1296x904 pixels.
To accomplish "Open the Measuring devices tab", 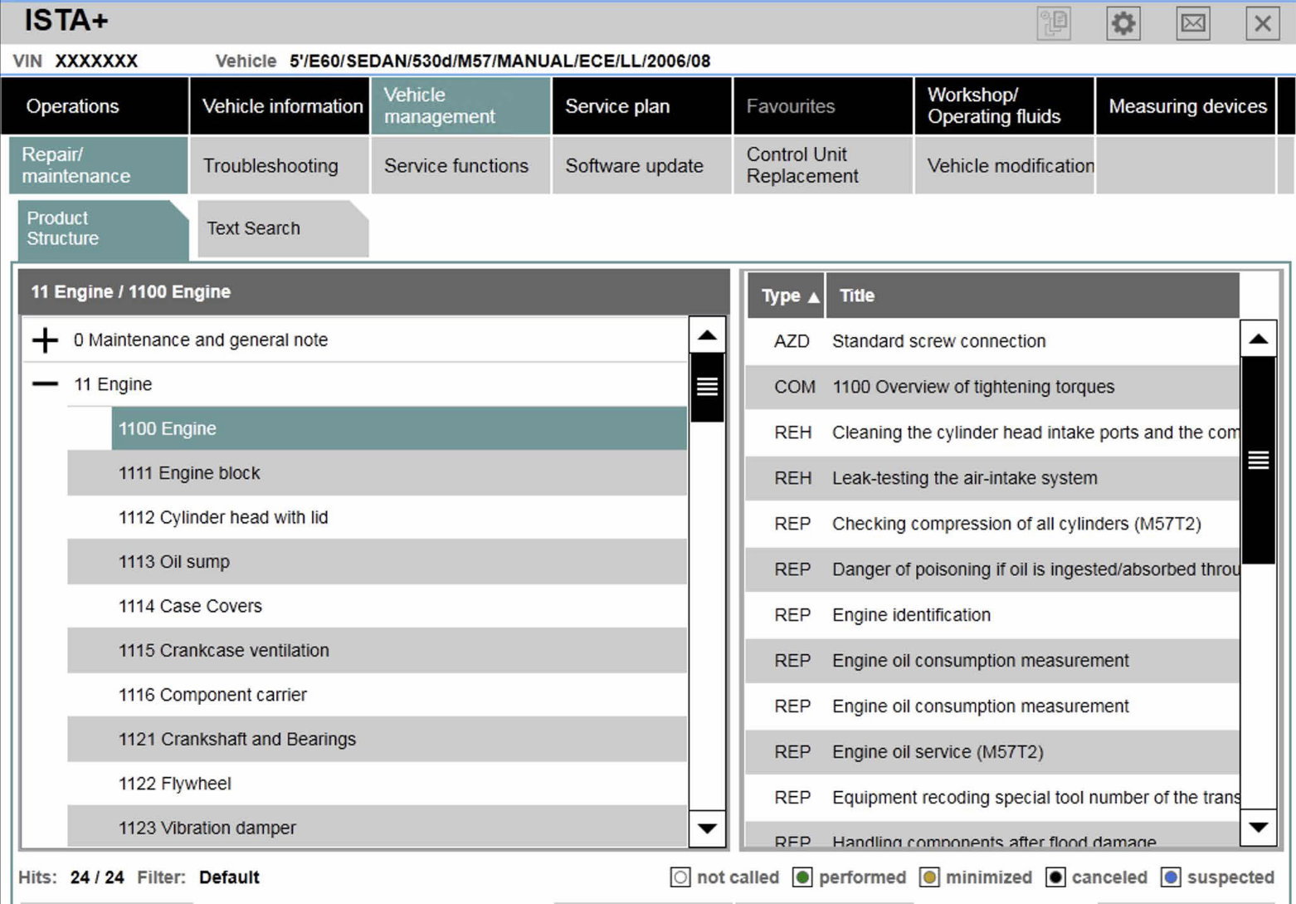I will click(x=1186, y=106).
